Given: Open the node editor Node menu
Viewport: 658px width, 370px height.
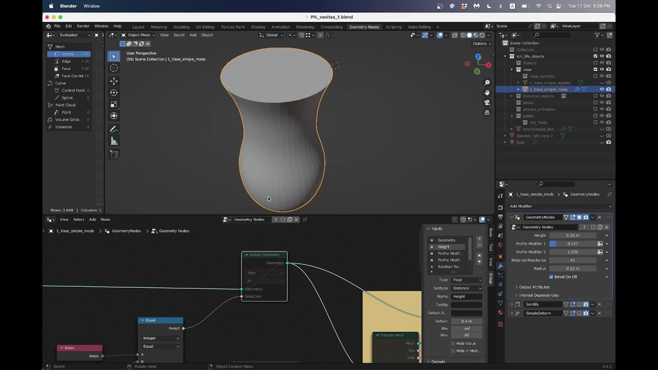Looking at the screenshot, I should coord(105,219).
